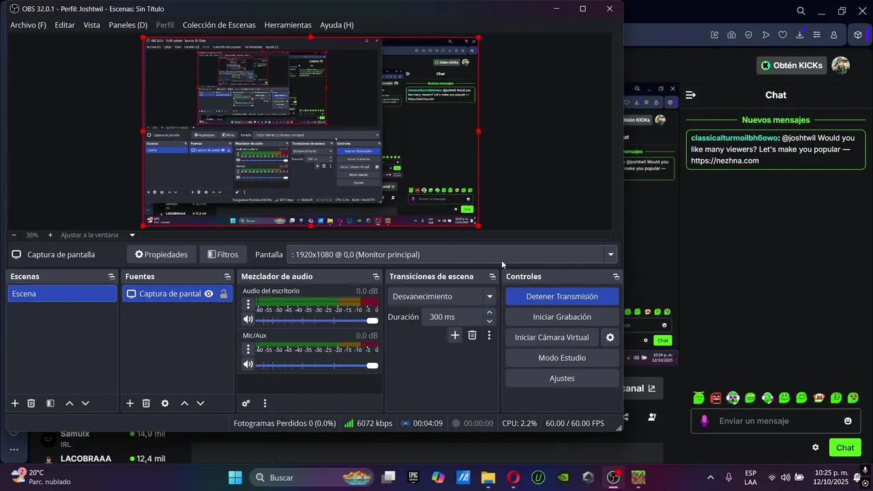Open advanced audio properties gears icon
Image resolution: width=873 pixels, height=491 pixels.
[246, 403]
